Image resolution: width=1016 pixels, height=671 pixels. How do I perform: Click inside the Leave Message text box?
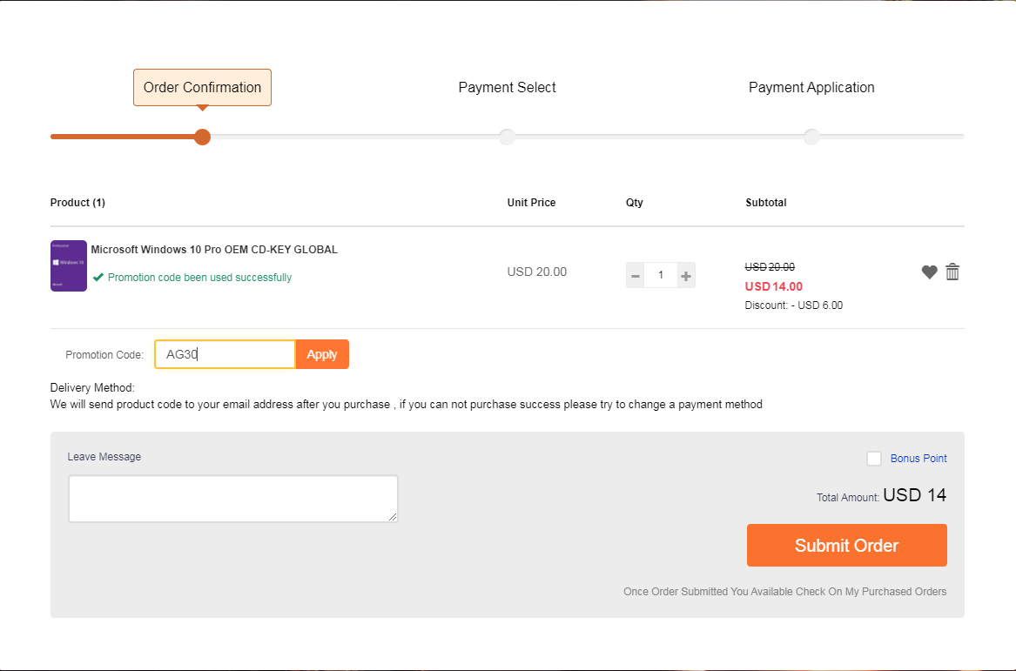232,498
